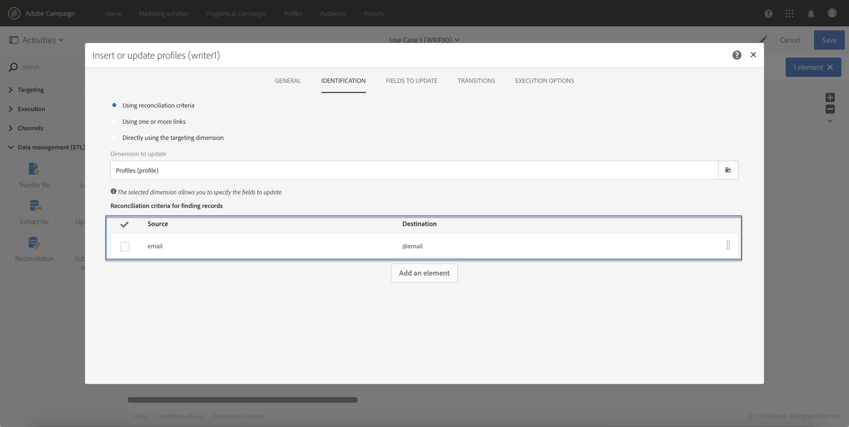
Task: Open Programs & Campaigns menu
Action: [236, 14]
